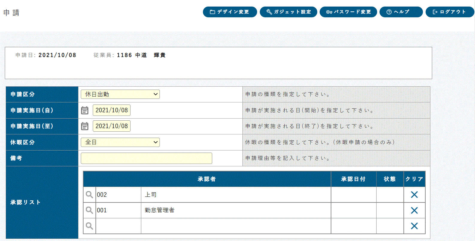Open the ヘルプ page
Viewport: 475px width, 241px height.
[x=401, y=12]
